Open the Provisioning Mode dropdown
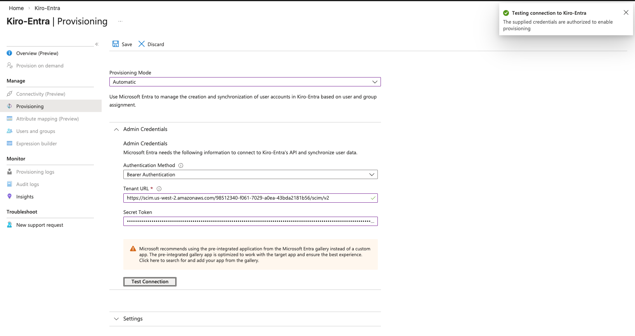This screenshot has width=635, height=336. pos(245,82)
